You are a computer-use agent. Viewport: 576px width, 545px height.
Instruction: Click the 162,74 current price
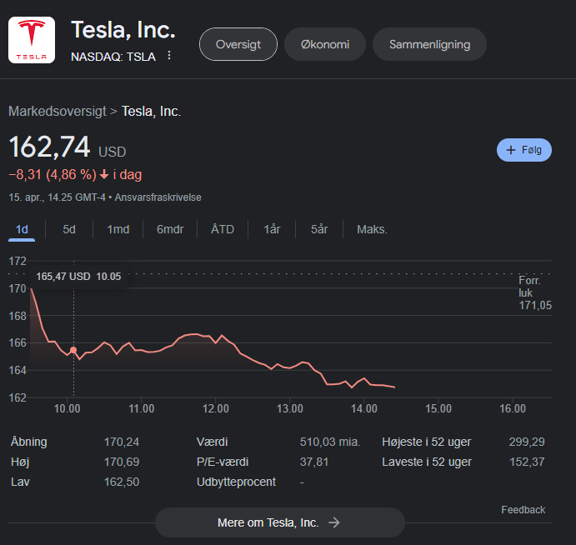tap(49, 147)
